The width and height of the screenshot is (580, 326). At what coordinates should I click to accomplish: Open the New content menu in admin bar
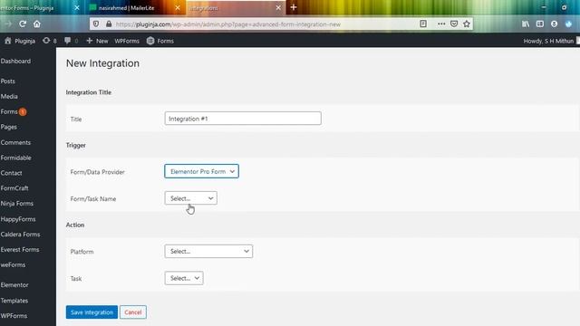pos(97,41)
